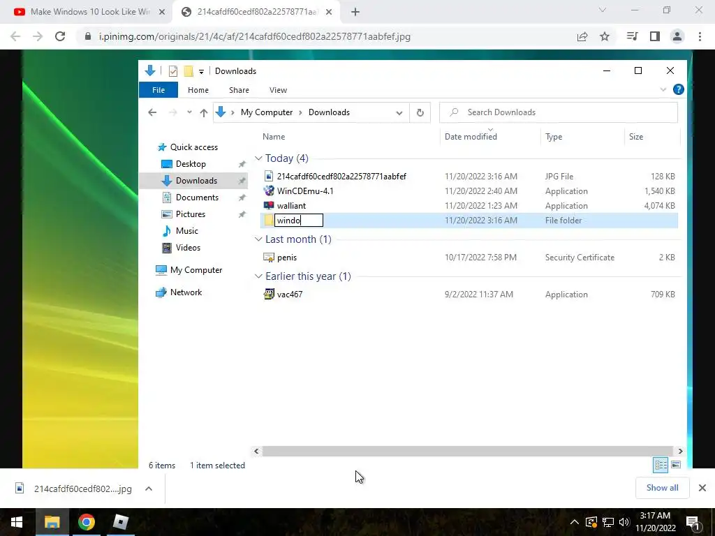Open Chrome profile avatar icon
The image size is (715, 536).
click(x=677, y=36)
